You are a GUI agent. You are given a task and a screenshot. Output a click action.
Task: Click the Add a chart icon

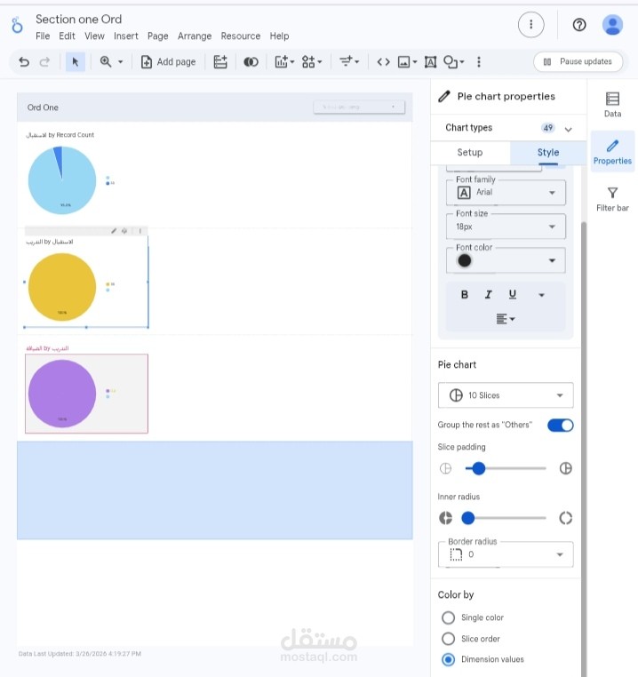pyautogui.click(x=282, y=62)
